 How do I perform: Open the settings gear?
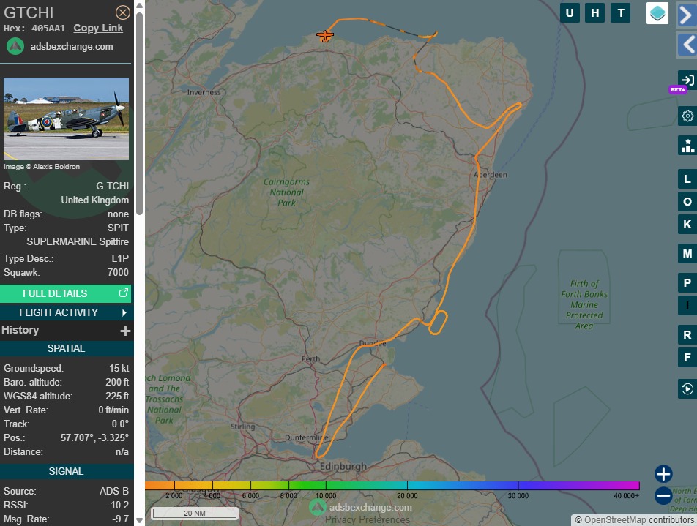687,116
